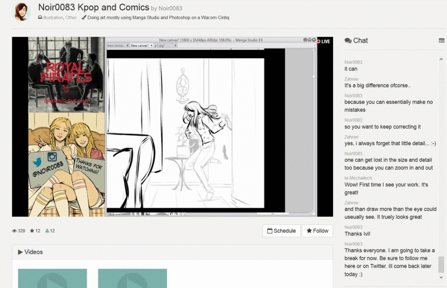Open the Illustration category link
This screenshot has height=288, width=447.
click(x=53, y=18)
